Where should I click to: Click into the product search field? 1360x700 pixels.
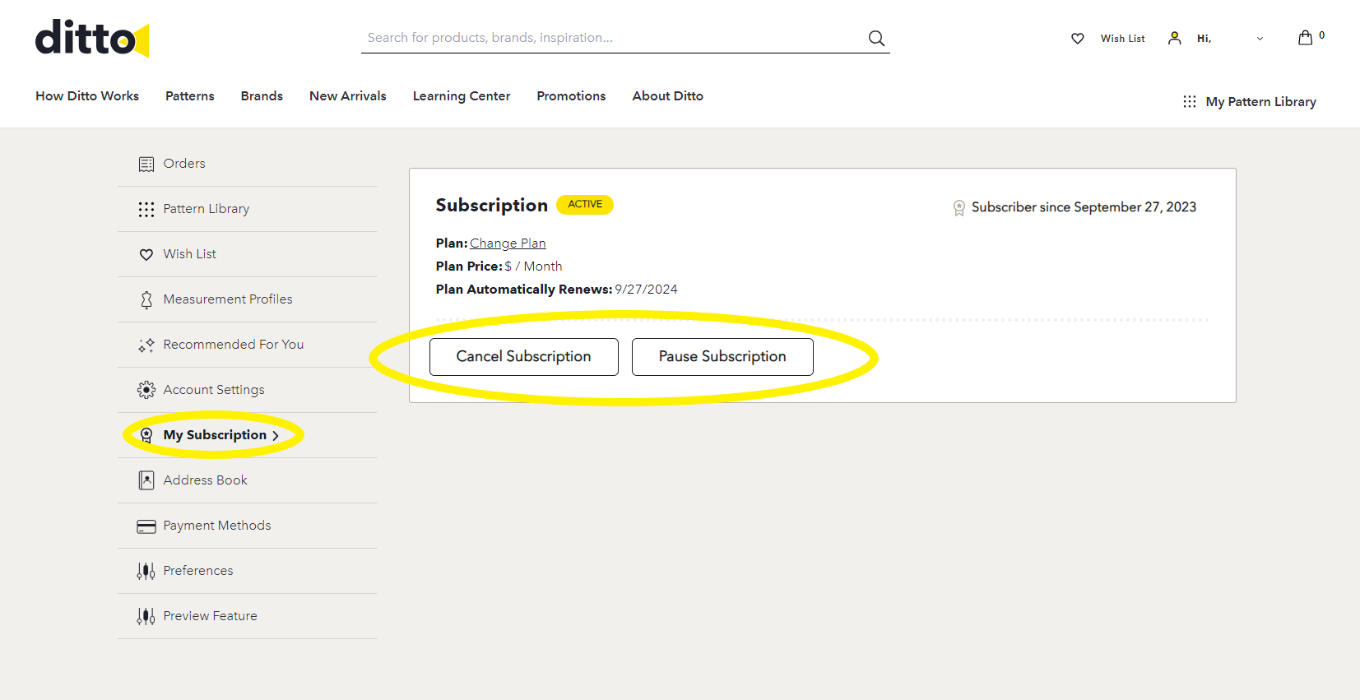[609, 38]
